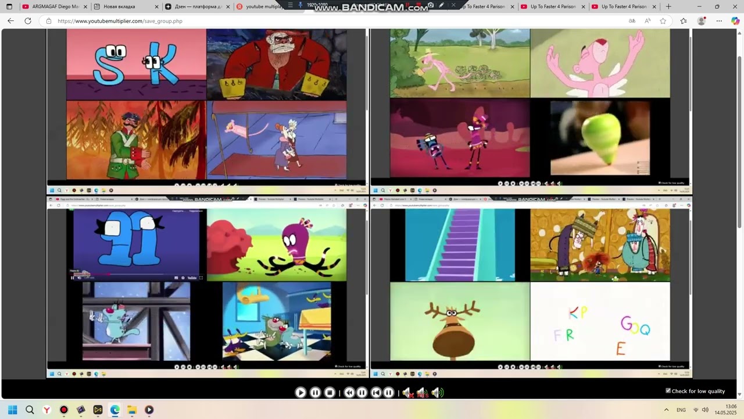This screenshot has height=419, width=744.
Task: Launch Yandex Browser from the taskbar
Action: click(x=46, y=410)
